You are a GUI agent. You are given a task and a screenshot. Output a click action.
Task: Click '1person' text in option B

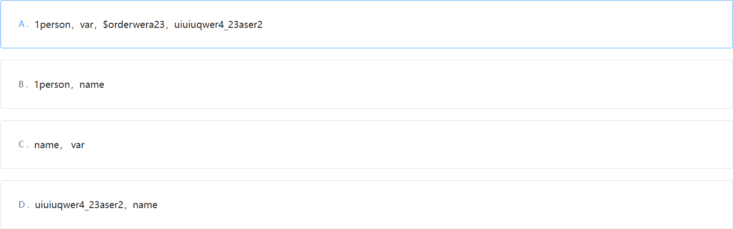52,85
